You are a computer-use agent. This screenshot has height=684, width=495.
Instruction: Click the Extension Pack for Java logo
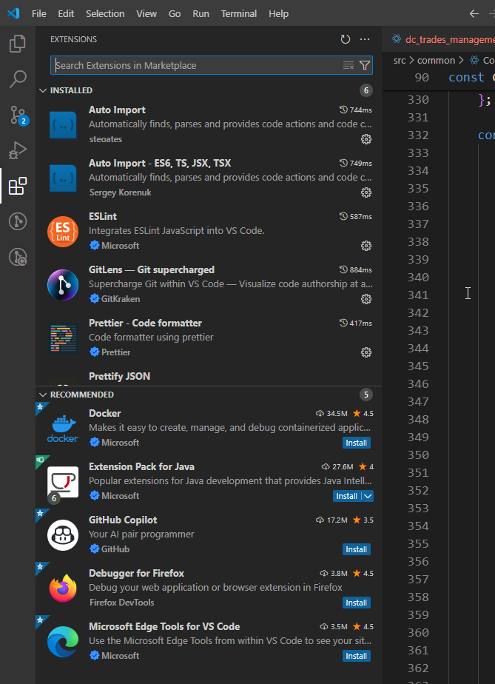click(x=63, y=482)
